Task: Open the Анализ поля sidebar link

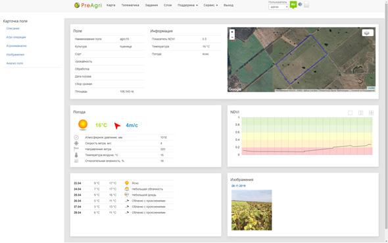Action: [14, 63]
